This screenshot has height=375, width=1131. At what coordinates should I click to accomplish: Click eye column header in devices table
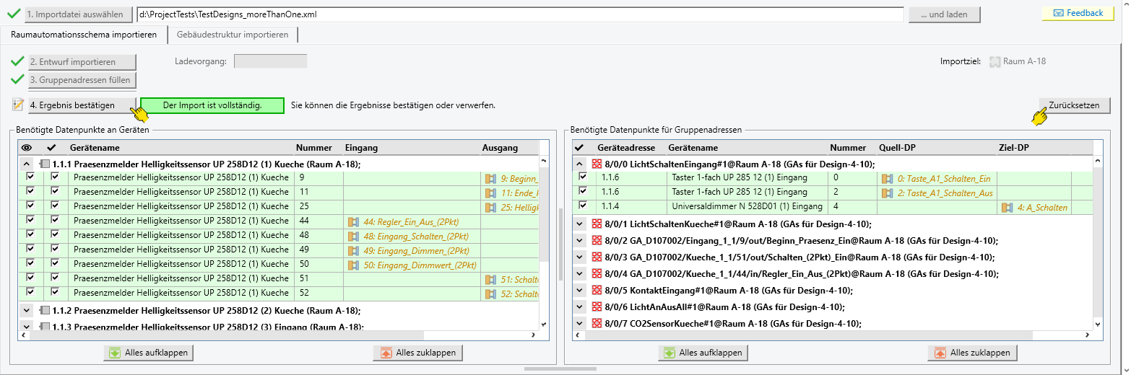(x=27, y=148)
